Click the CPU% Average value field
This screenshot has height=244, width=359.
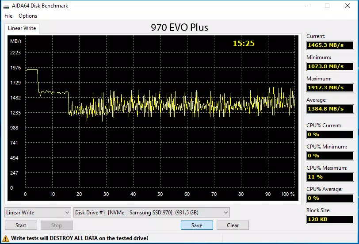tap(330, 198)
